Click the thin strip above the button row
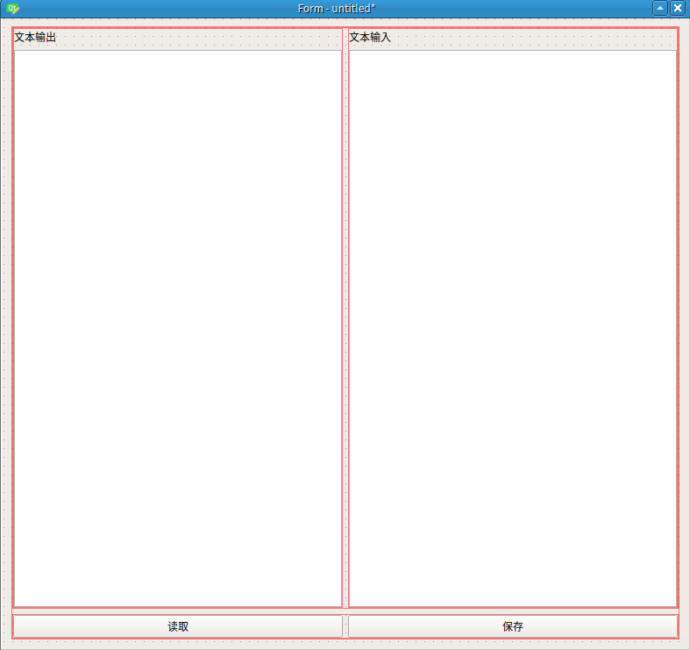690x650 pixels. point(345,611)
